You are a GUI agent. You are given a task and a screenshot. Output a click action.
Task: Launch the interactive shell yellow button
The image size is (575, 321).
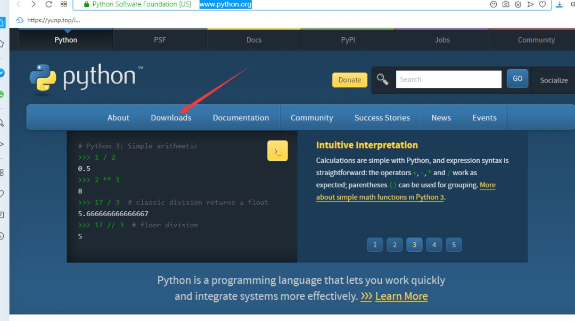[x=277, y=151]
